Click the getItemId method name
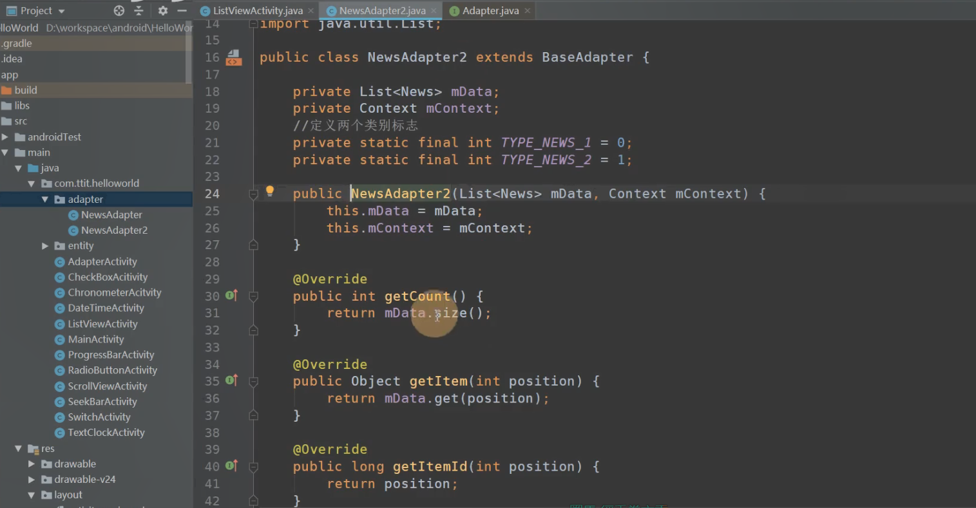The image size is (976, 508). pyautogui.click(x=430, y=467)
